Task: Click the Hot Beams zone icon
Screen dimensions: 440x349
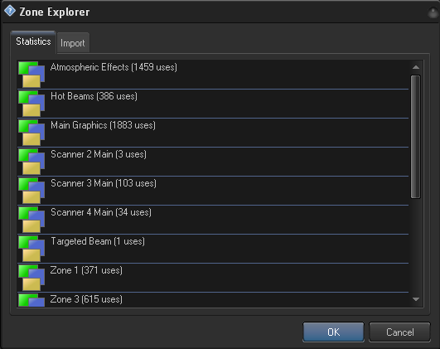Action: [x=31, y=104]
